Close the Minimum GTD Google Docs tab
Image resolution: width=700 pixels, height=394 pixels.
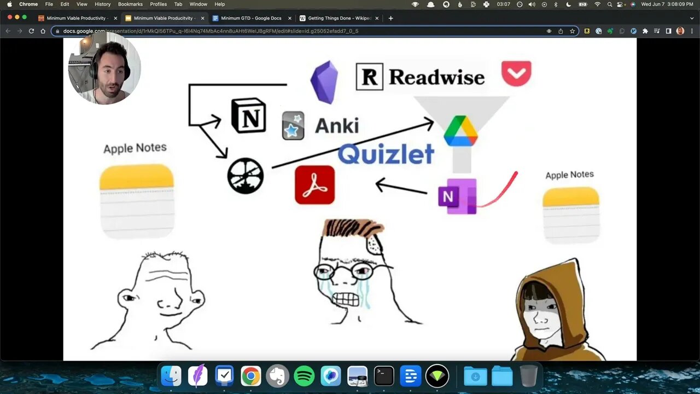click(289, 18)
